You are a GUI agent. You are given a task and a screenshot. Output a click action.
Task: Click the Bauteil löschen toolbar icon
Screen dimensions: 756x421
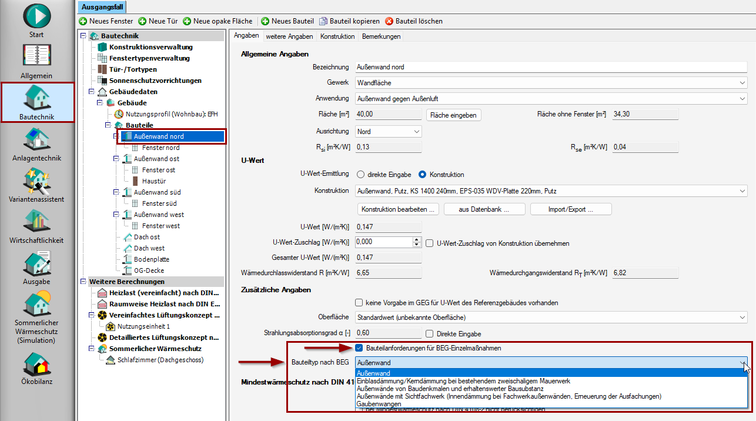coord(389,21)
